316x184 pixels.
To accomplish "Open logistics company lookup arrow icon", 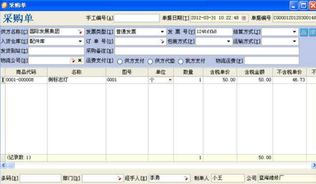I will pos(73,60).
